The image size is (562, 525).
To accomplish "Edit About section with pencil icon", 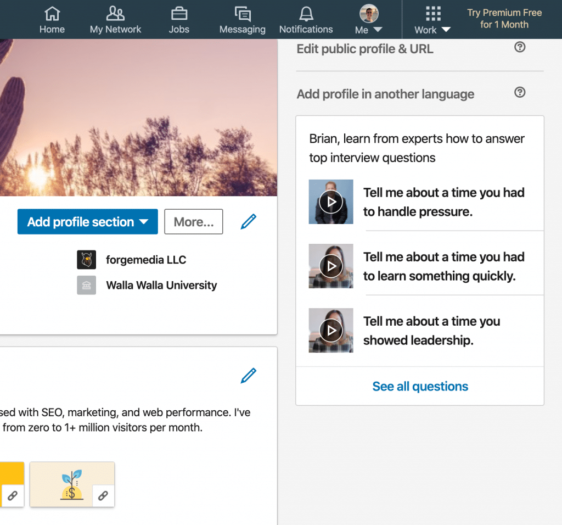I will point(249,376).
